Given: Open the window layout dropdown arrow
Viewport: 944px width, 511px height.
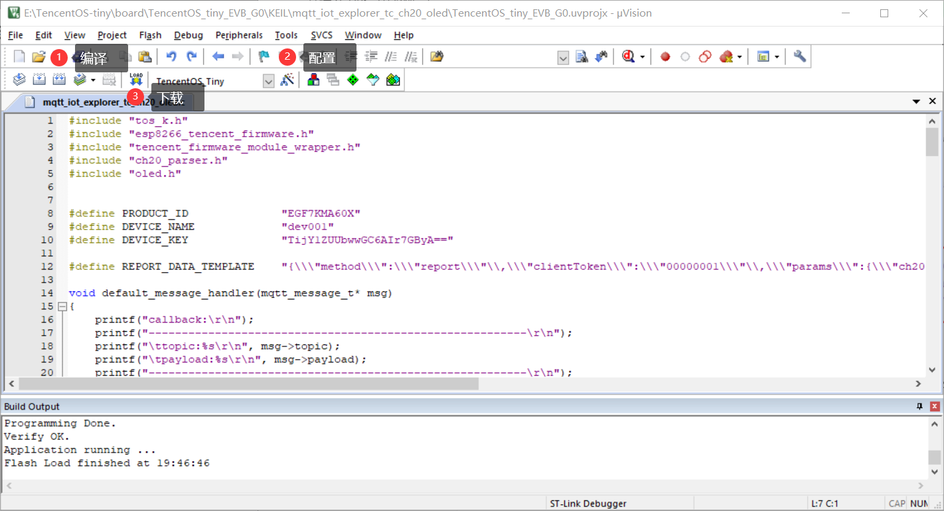Looking at the screenshot, I should [x=777, y=57].
